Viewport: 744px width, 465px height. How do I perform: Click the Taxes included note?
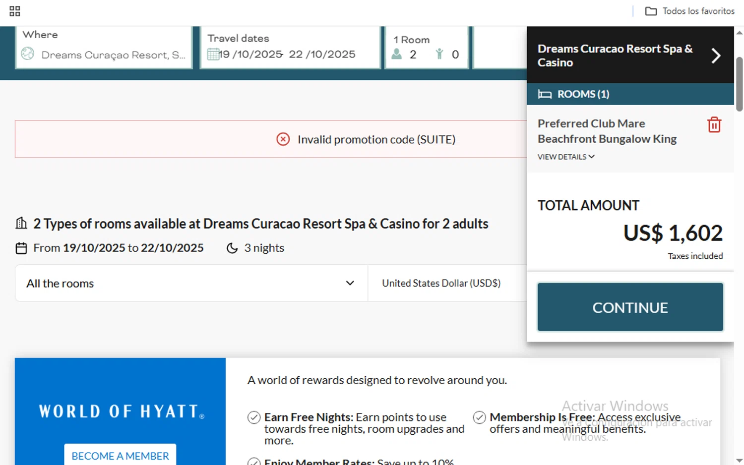pyautogui.click(x=695, y=256)
